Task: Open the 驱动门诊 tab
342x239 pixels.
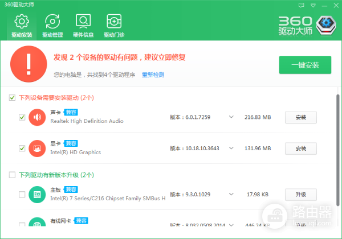Action: (114, 26)
